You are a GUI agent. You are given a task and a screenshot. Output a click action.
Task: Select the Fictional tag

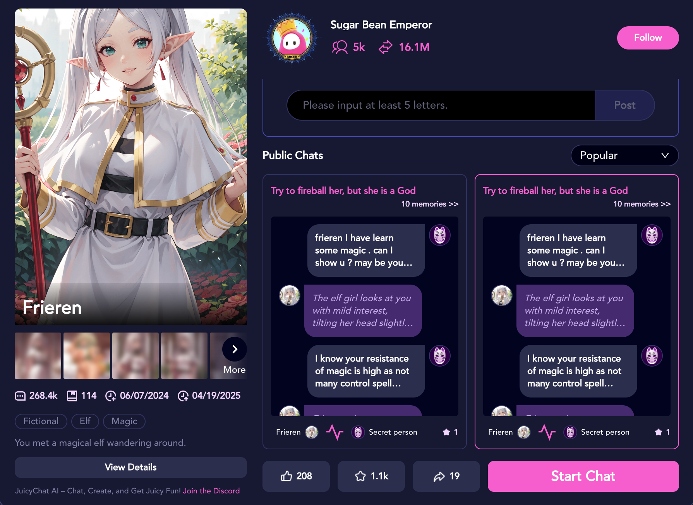click(41, 421)
